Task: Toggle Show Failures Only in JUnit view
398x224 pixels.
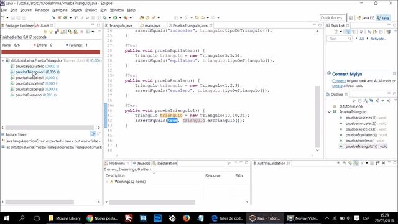Action: (x=57, y=32)
